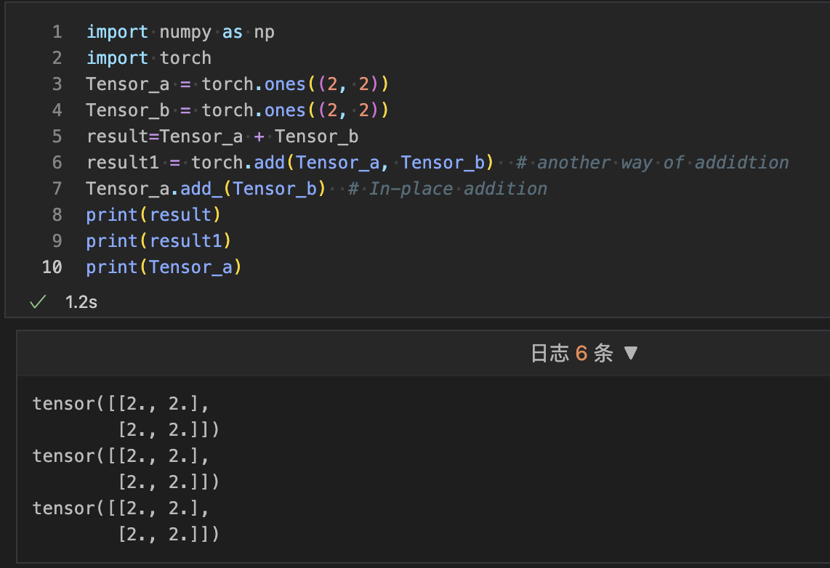The width and height of the screenshot is (830, 568).
Task: Click the 'add_' method on line 7
Action: tap(201, 189)
